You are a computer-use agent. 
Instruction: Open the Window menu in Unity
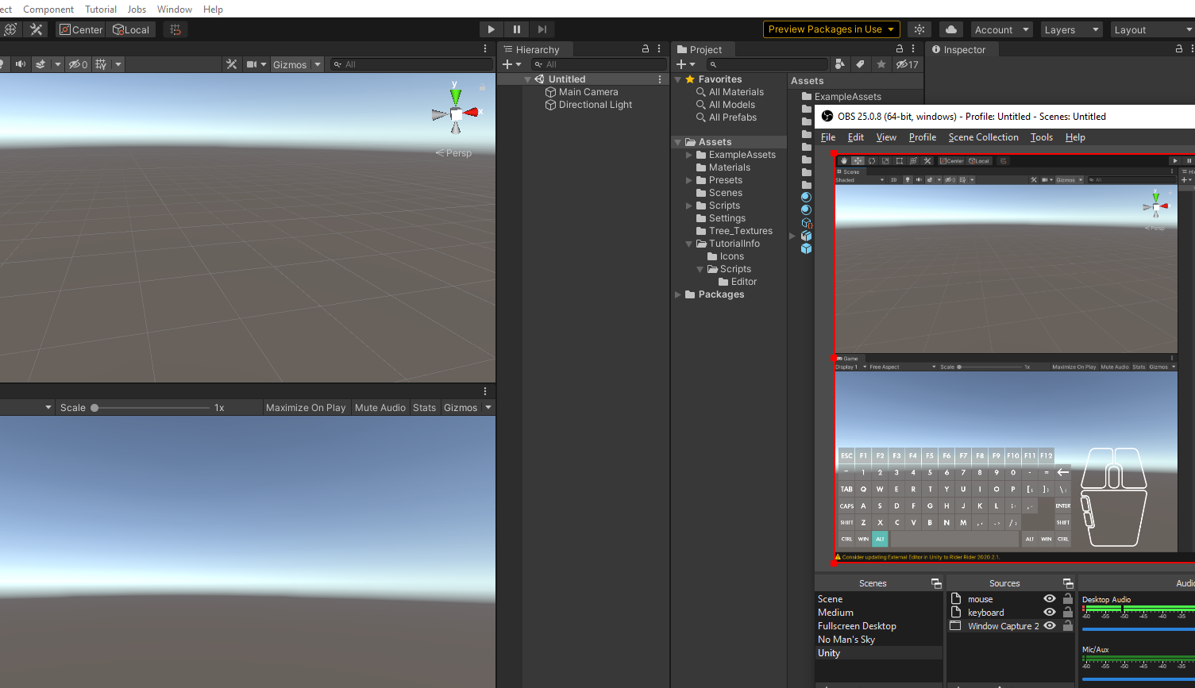(x=174, y=9)
